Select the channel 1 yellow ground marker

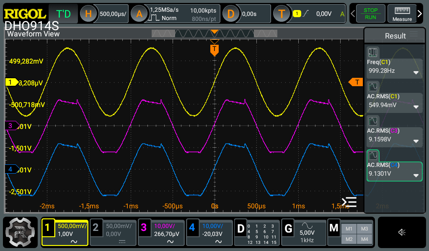(x=11, y=82)
